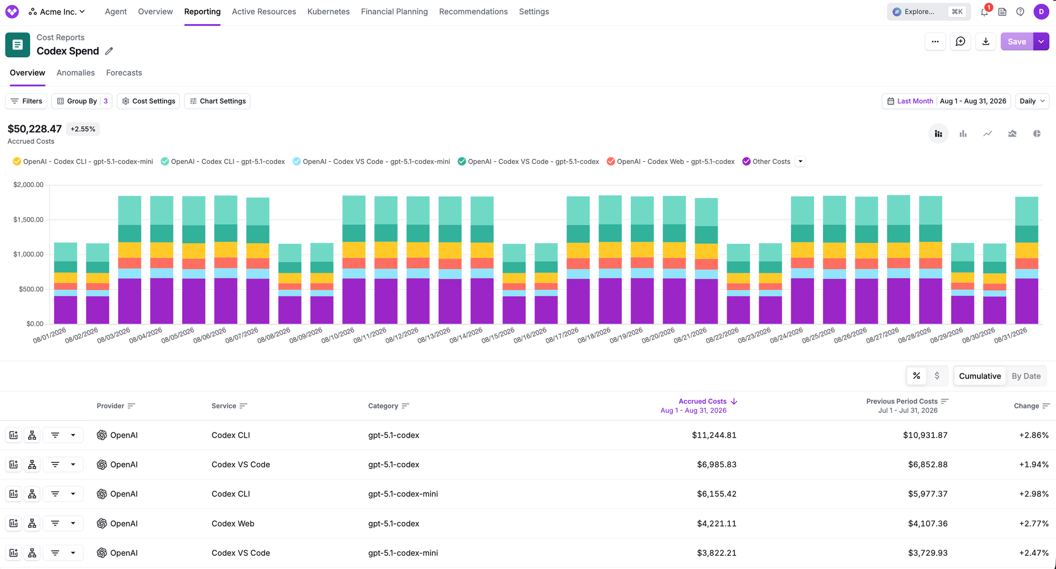Open the documentation page icon

(1003, 12)
